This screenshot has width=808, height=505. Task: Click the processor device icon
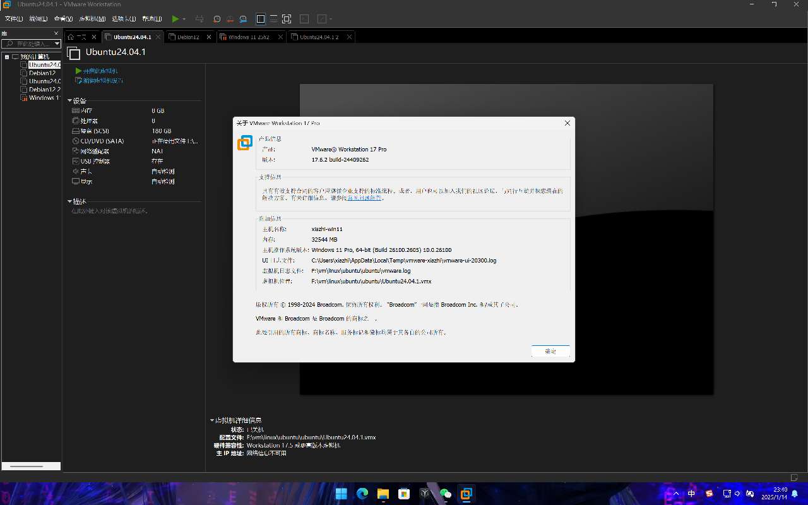click(x=76, y=121)
